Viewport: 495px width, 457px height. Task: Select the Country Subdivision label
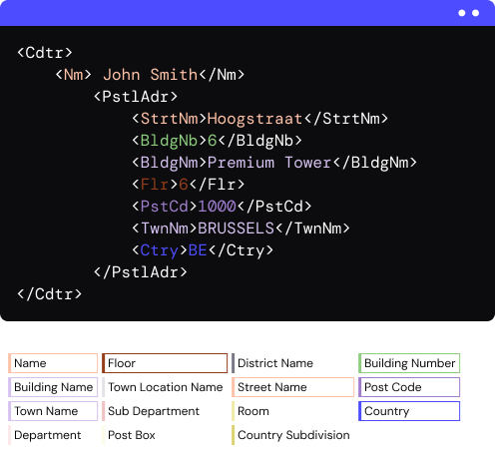(x=293, y=435)
